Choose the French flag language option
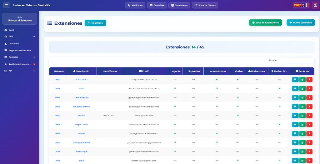The height and width of the screenshot is (164, 320). tap(306, 5)
